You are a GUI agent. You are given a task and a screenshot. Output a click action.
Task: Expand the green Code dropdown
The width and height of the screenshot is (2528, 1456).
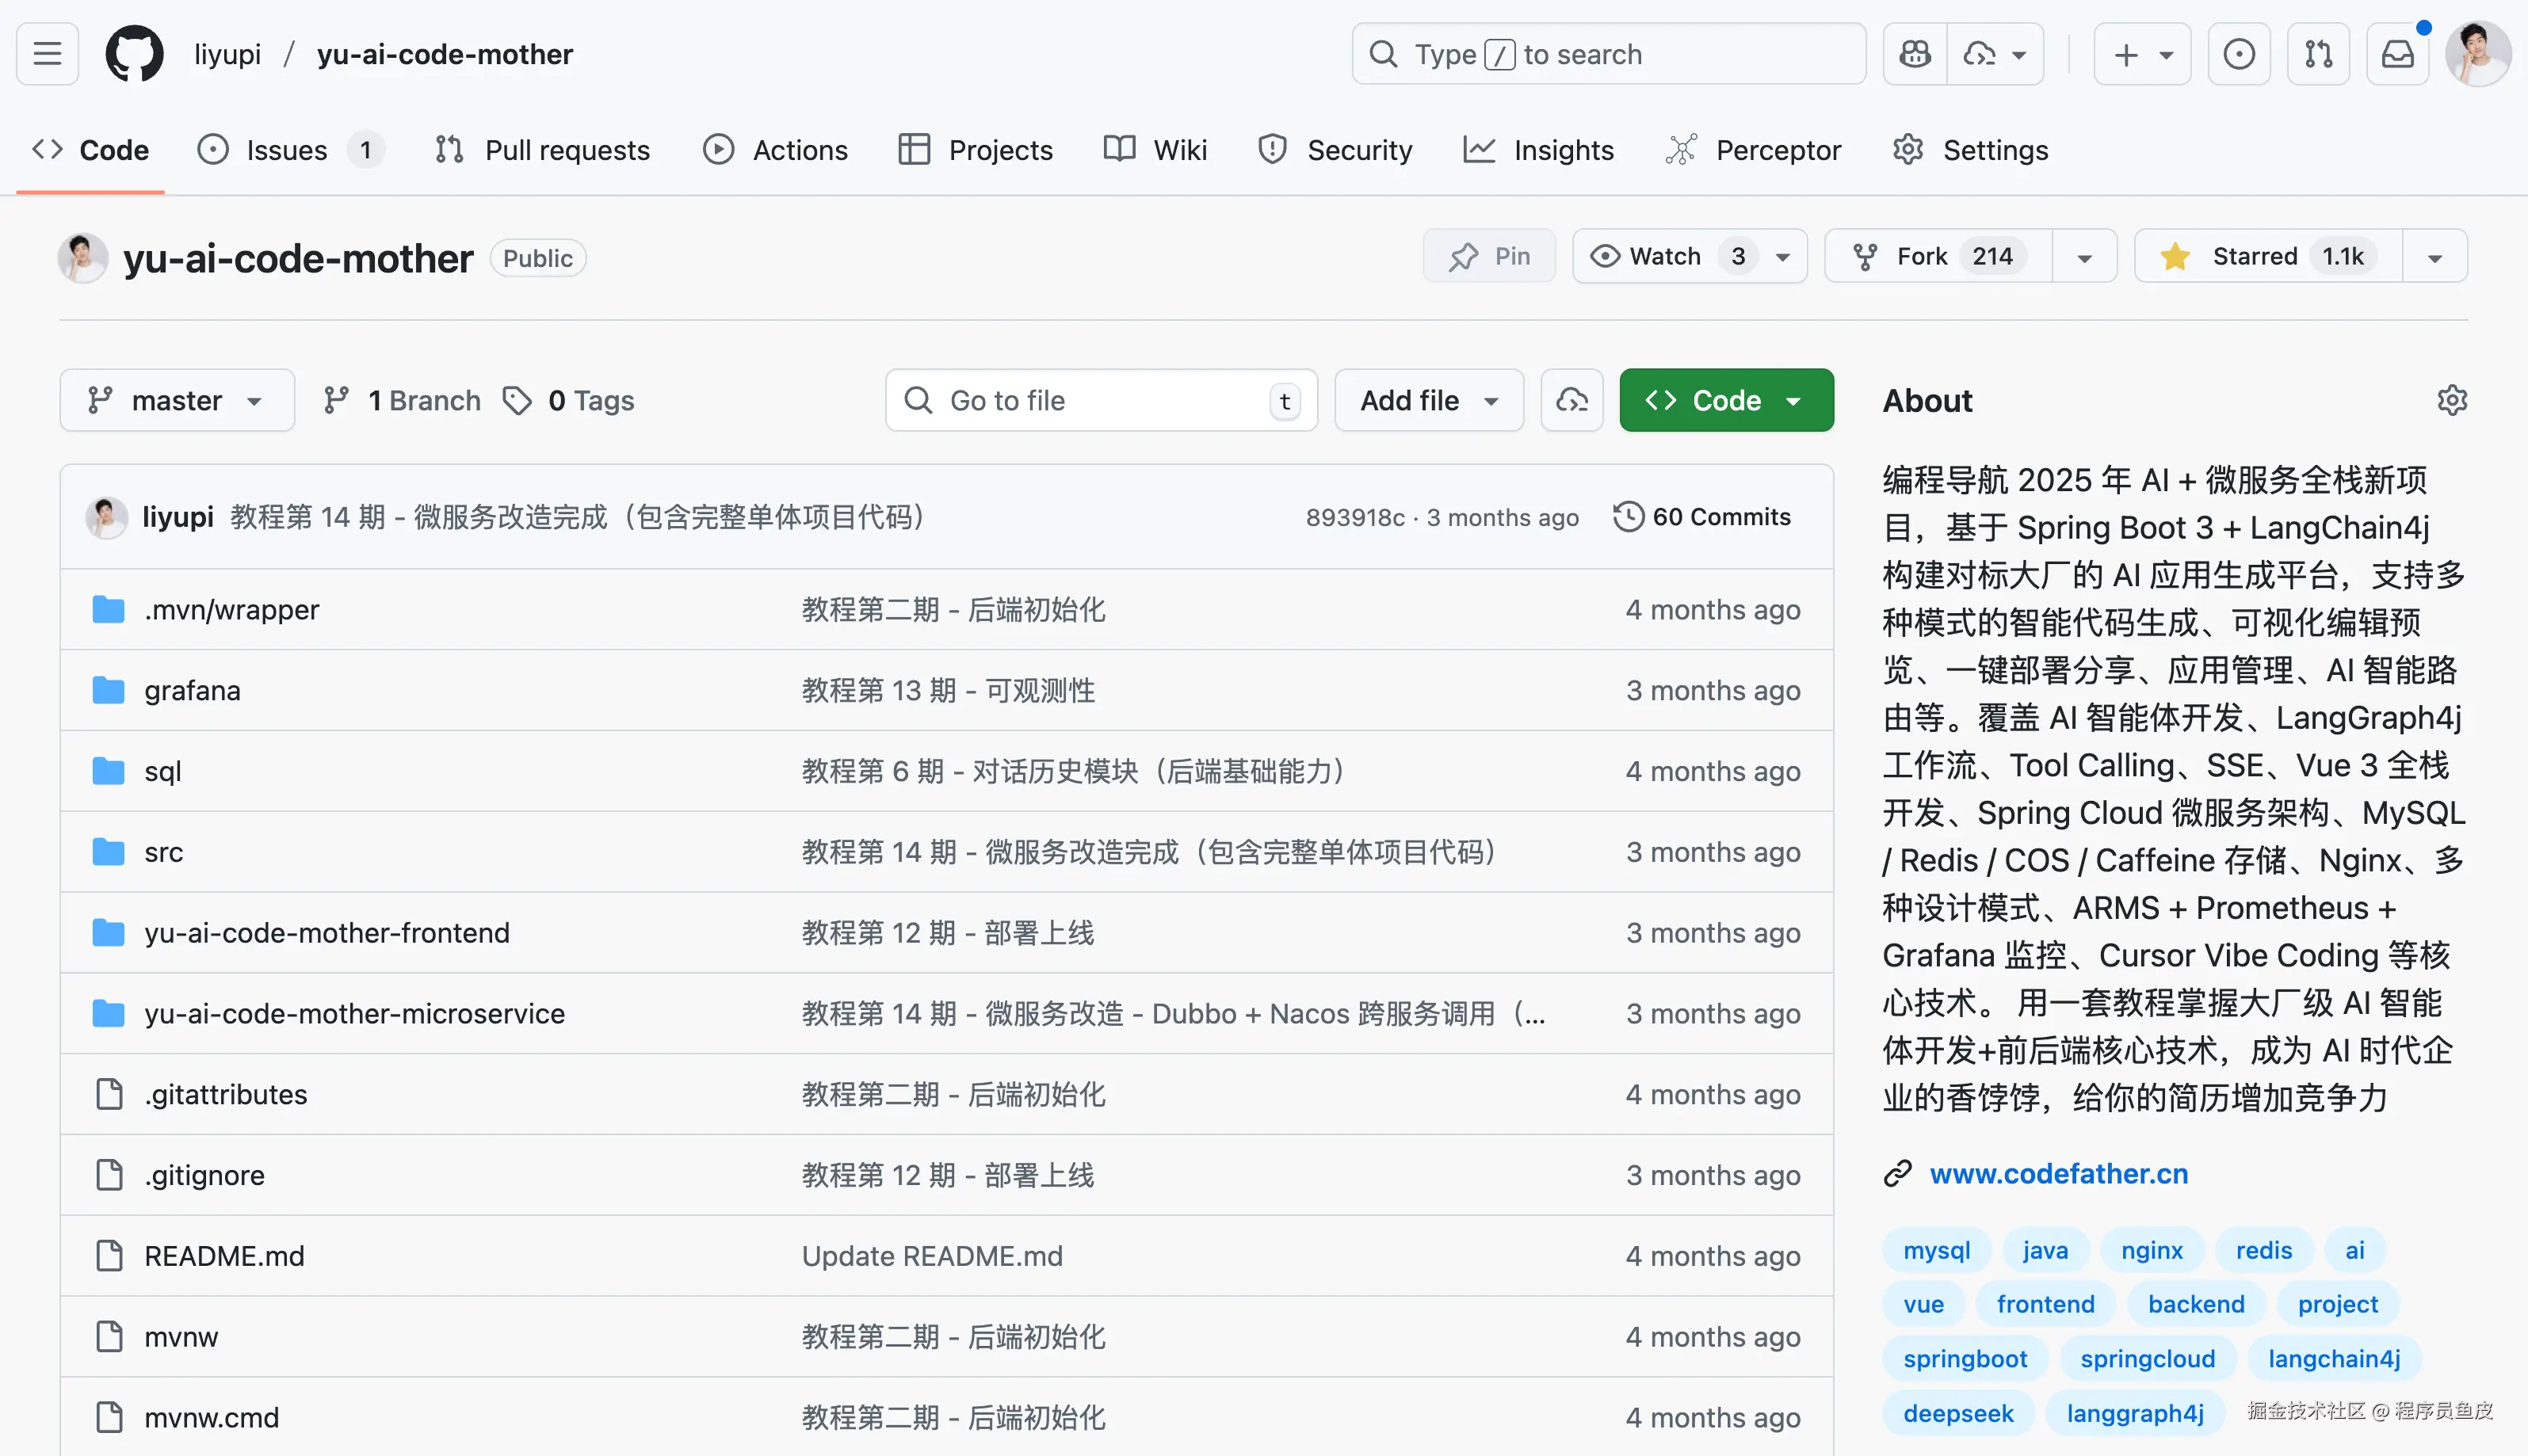[x=1726, y=400]
